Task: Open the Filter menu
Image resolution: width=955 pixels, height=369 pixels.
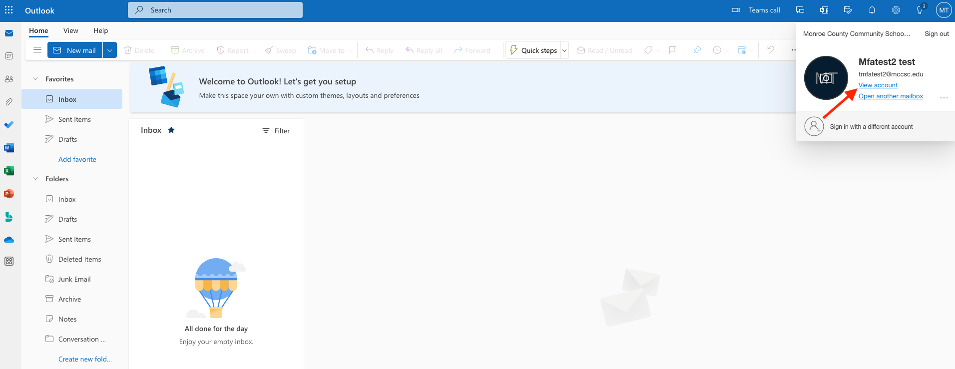Action: [x=276, y=131]
